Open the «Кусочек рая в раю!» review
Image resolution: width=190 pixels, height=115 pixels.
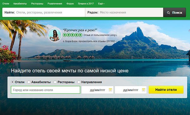(80, 30)
